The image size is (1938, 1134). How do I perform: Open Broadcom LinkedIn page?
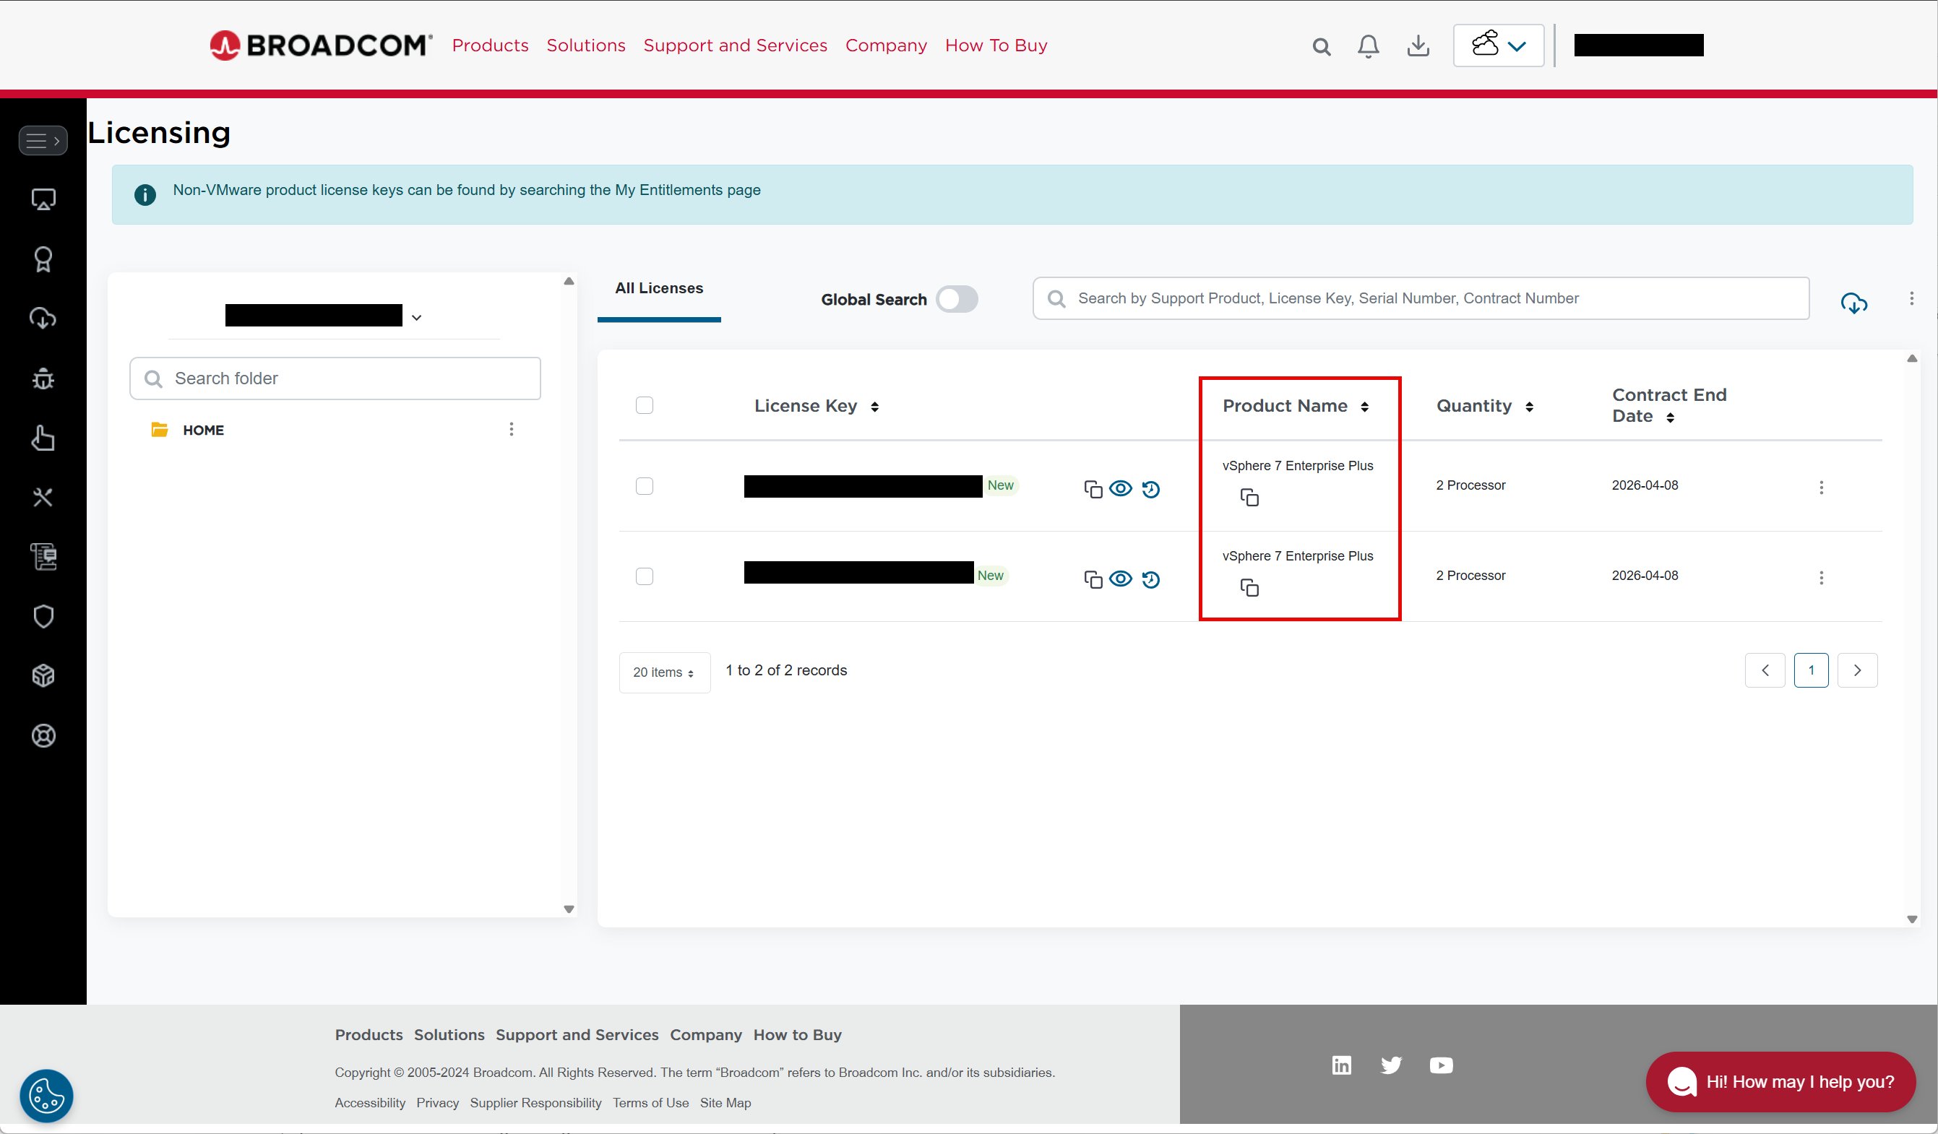1340,1065
